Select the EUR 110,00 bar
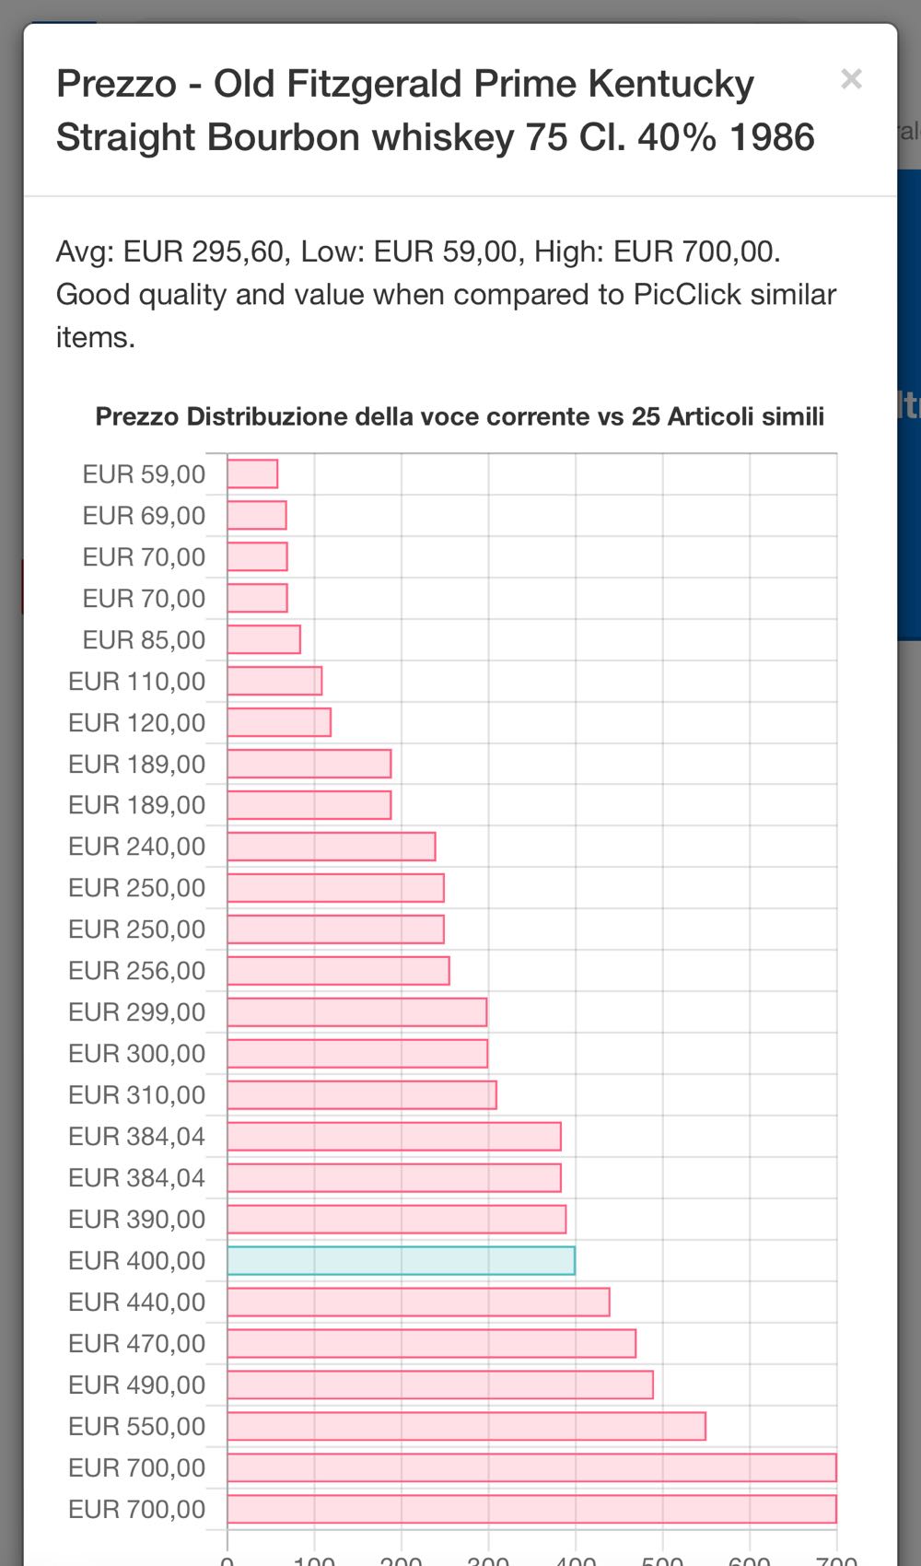Screen dimensions: 921x1566 [x=274, y=681]
